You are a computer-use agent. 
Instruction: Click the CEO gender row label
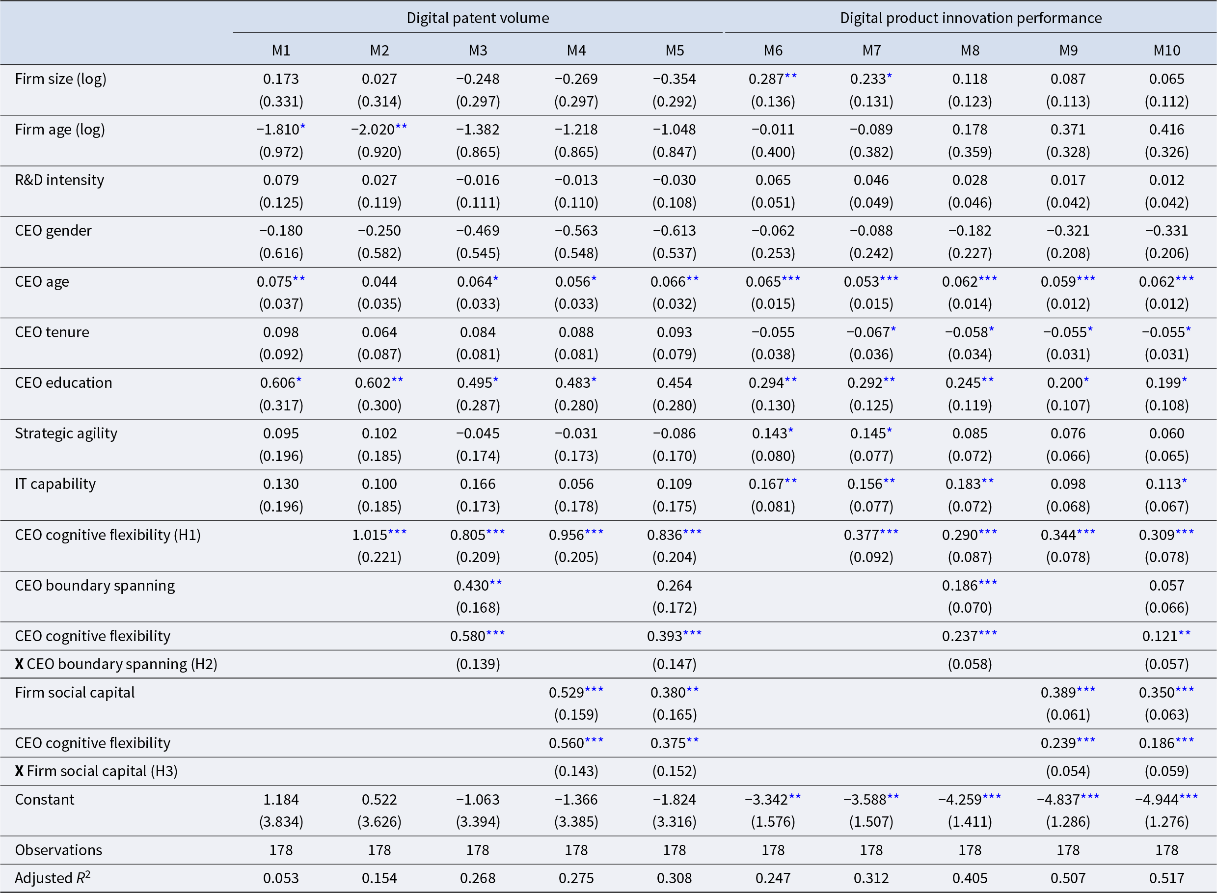pos(54,231)
